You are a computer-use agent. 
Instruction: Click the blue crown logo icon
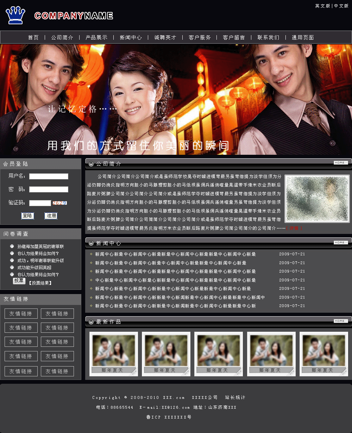click(x=15, y=15)
